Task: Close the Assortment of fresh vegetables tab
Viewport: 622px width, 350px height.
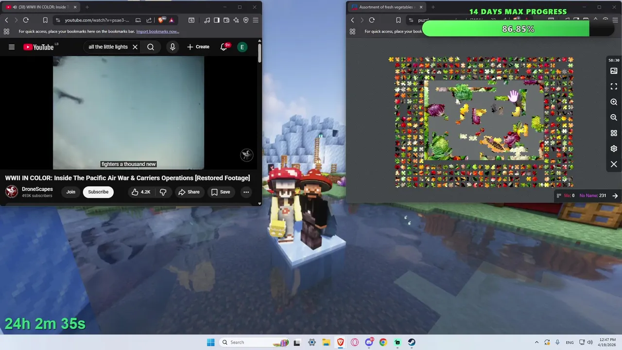Action: point(421,7)
